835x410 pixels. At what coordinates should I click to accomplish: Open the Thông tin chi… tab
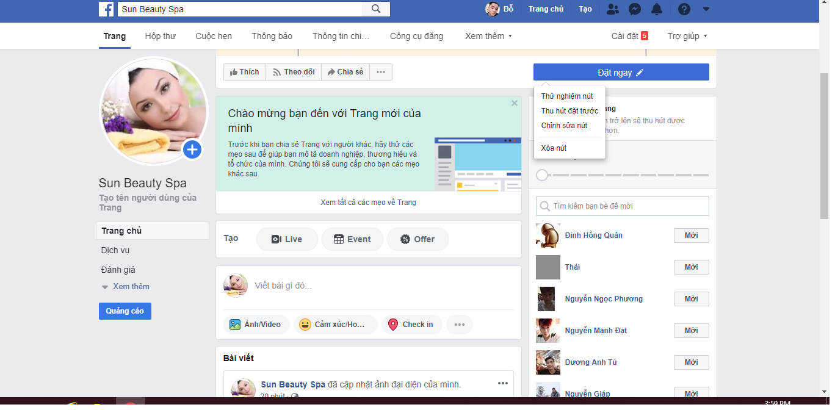pyautogui.click(x=341, y=36)
